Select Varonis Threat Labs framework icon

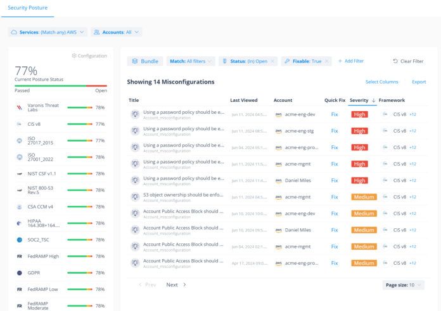pyautogui.click(x=20, y=107)
